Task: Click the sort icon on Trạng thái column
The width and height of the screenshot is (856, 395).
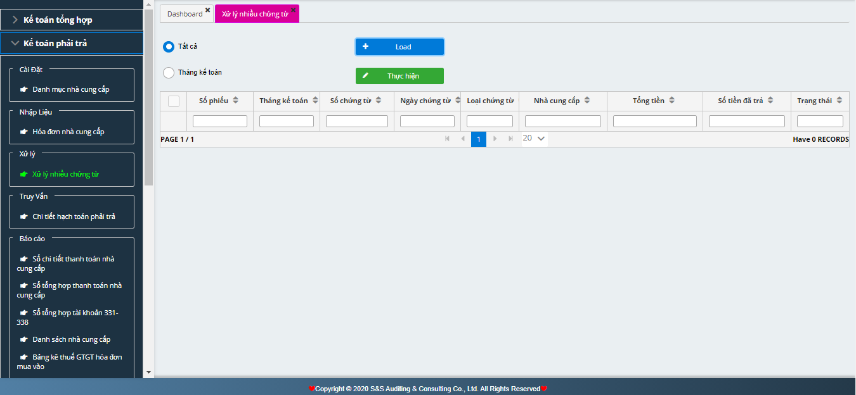Action: pos(839,101)
